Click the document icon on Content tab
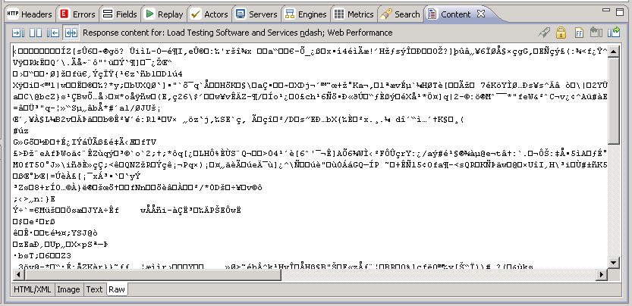Image resolution: width=632 pixels, height=306 pixels. click(432, 14)
